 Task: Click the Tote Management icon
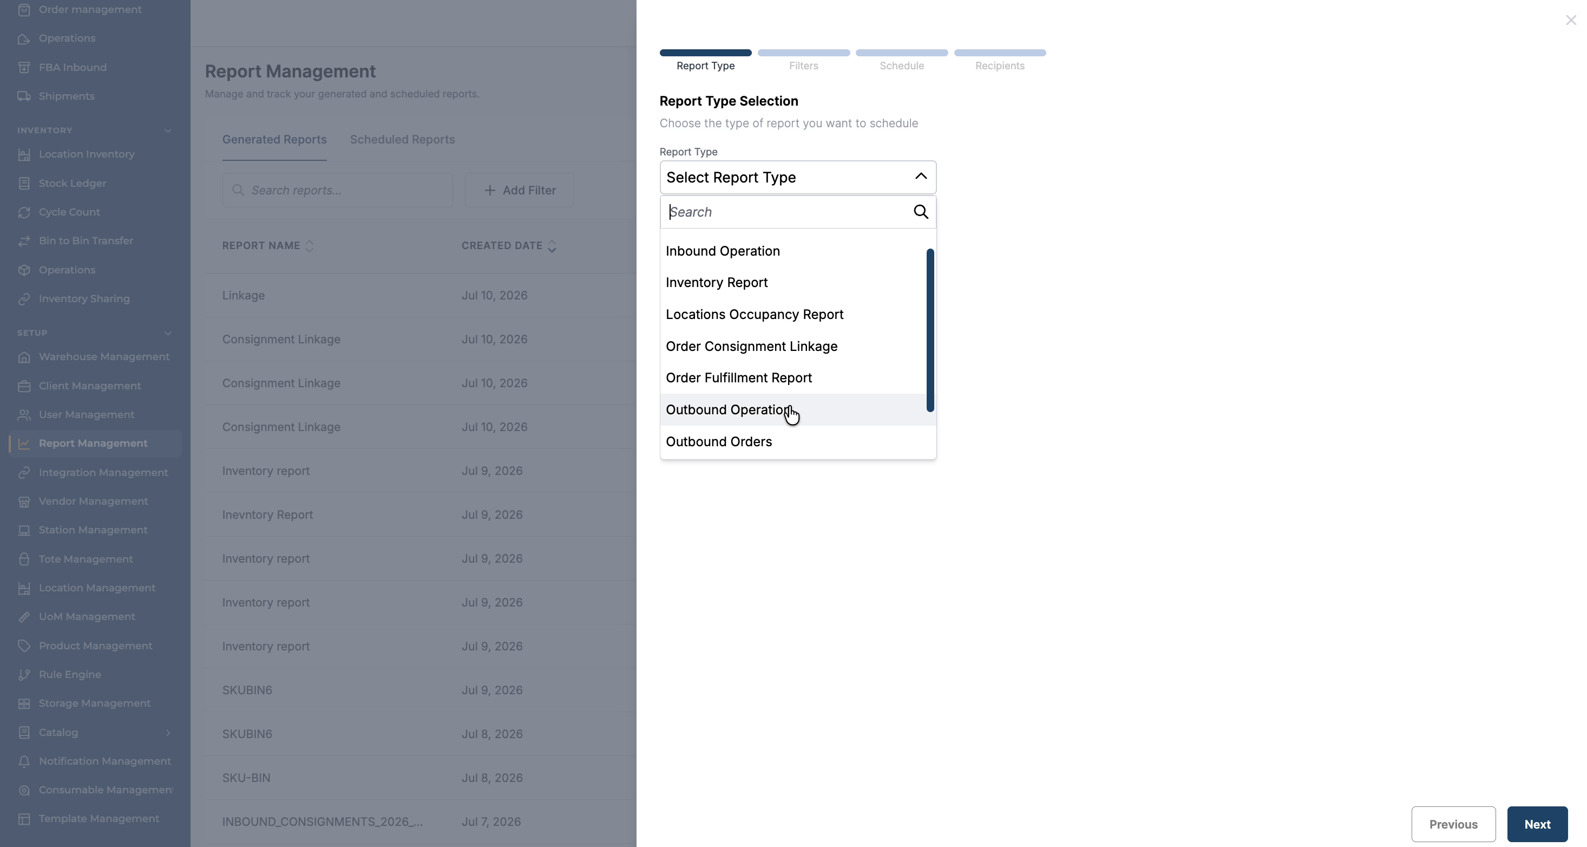pos(24,559)
